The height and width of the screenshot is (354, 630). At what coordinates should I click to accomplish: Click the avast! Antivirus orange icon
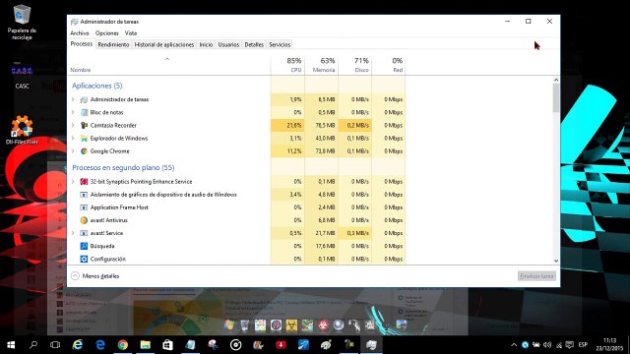[84, 220]
